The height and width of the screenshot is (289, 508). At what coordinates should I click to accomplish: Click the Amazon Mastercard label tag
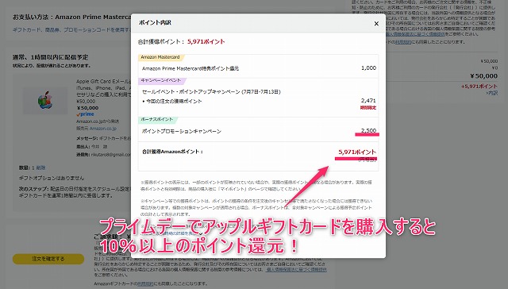(x=160, y=57)
